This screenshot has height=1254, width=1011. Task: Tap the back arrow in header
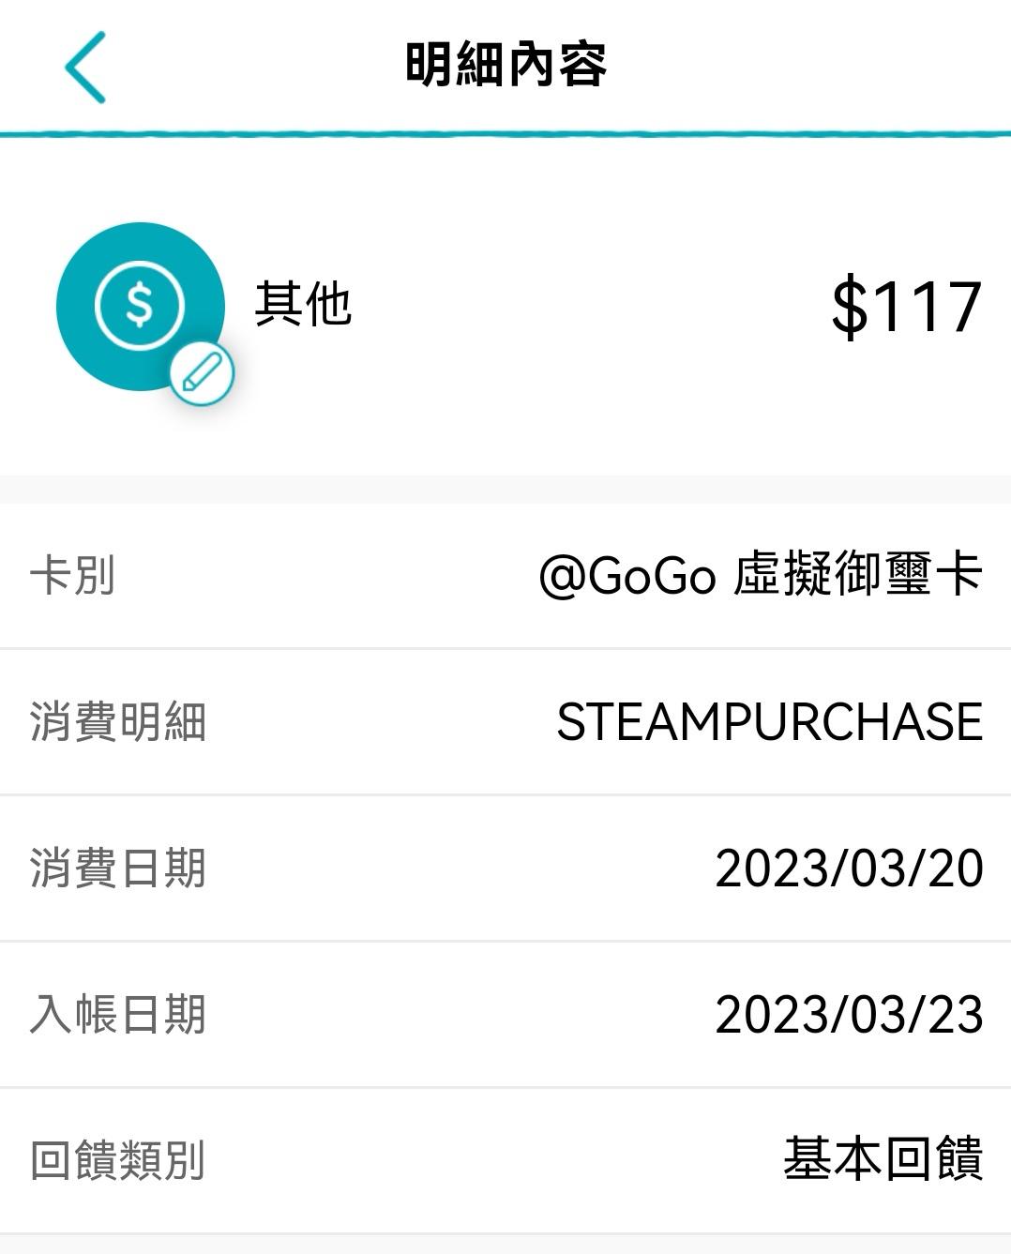[85, 67]
